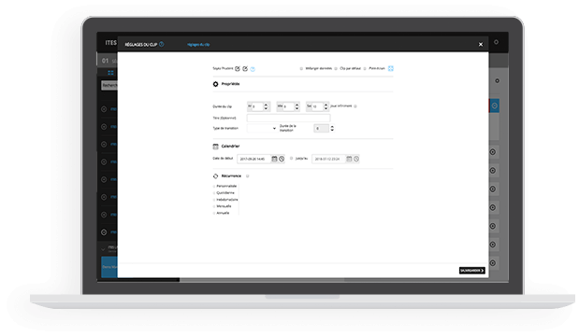This screenshot has height=336, width=579.
Task: Toggle the Jouer infiniment checkbox
Action: [x=355, y=106]
